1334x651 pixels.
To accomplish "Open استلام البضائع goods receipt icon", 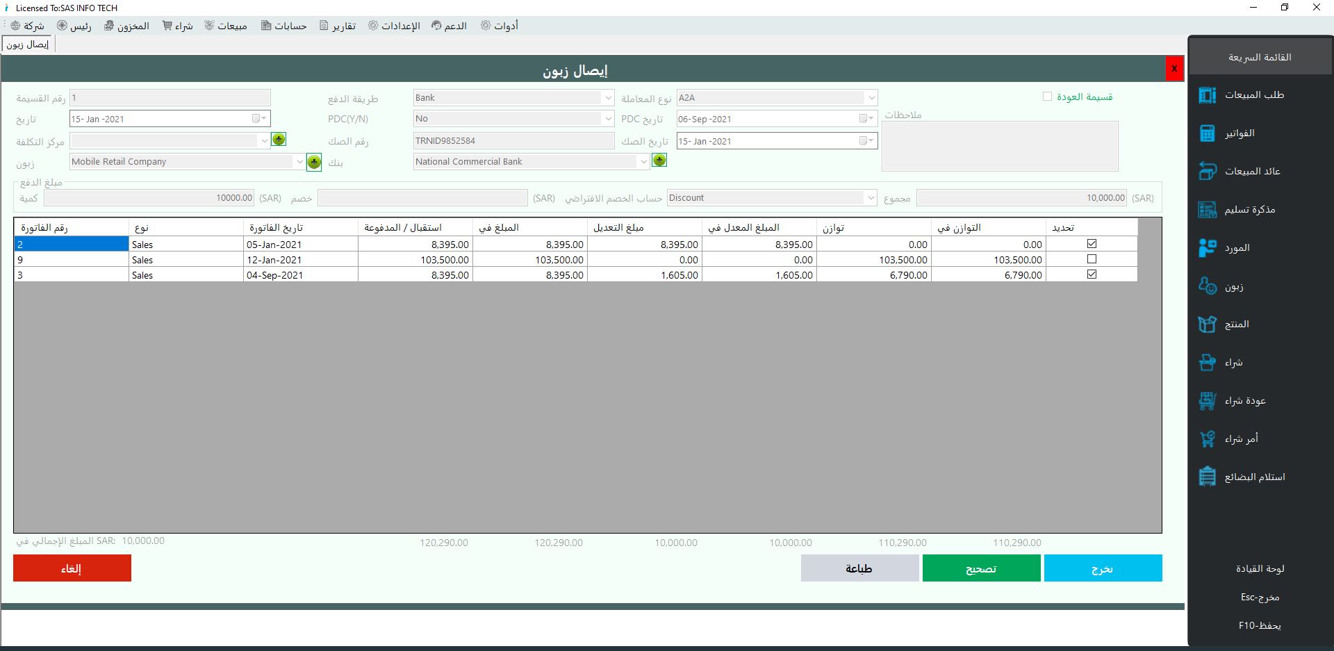I will 1208,477.
